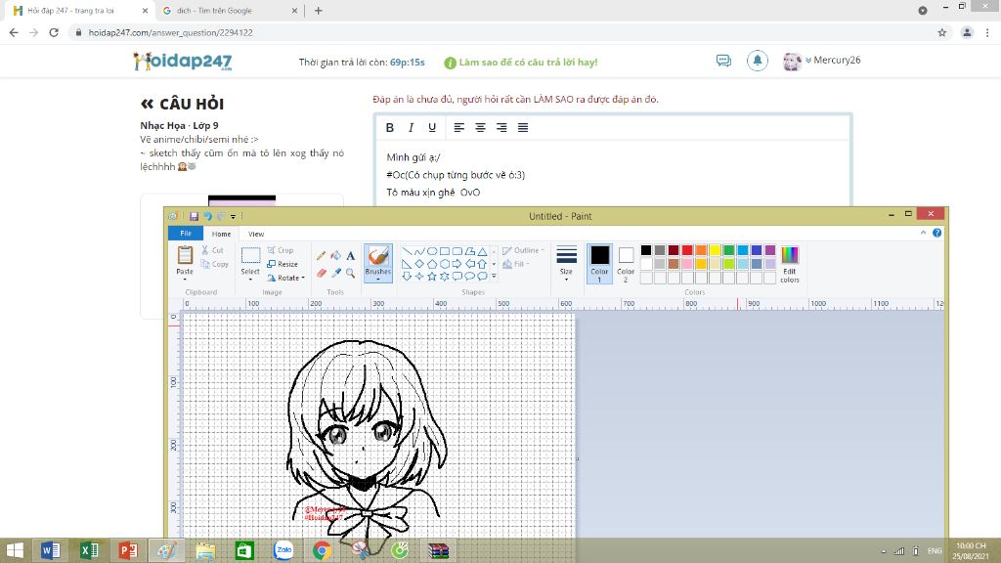Select the Diamond shape
1001x563 pixels.
point(419,264)
